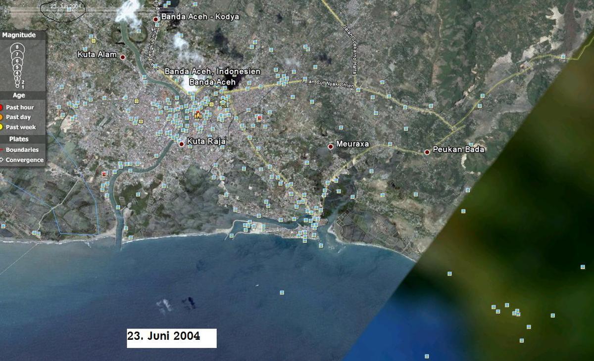
Task: Click the orange mosque icon in Banda Aceh
Action: (x=198, y=115)
